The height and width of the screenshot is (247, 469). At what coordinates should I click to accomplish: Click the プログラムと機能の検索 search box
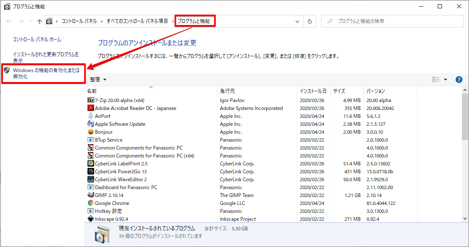[x=396, y=21]
